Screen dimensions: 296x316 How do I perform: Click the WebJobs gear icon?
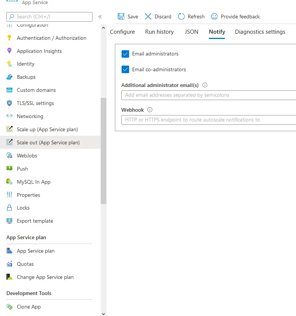coord(9,156)
